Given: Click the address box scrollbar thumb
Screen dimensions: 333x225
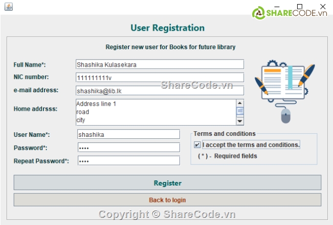Looking at the screenshot, I should 240,111.
